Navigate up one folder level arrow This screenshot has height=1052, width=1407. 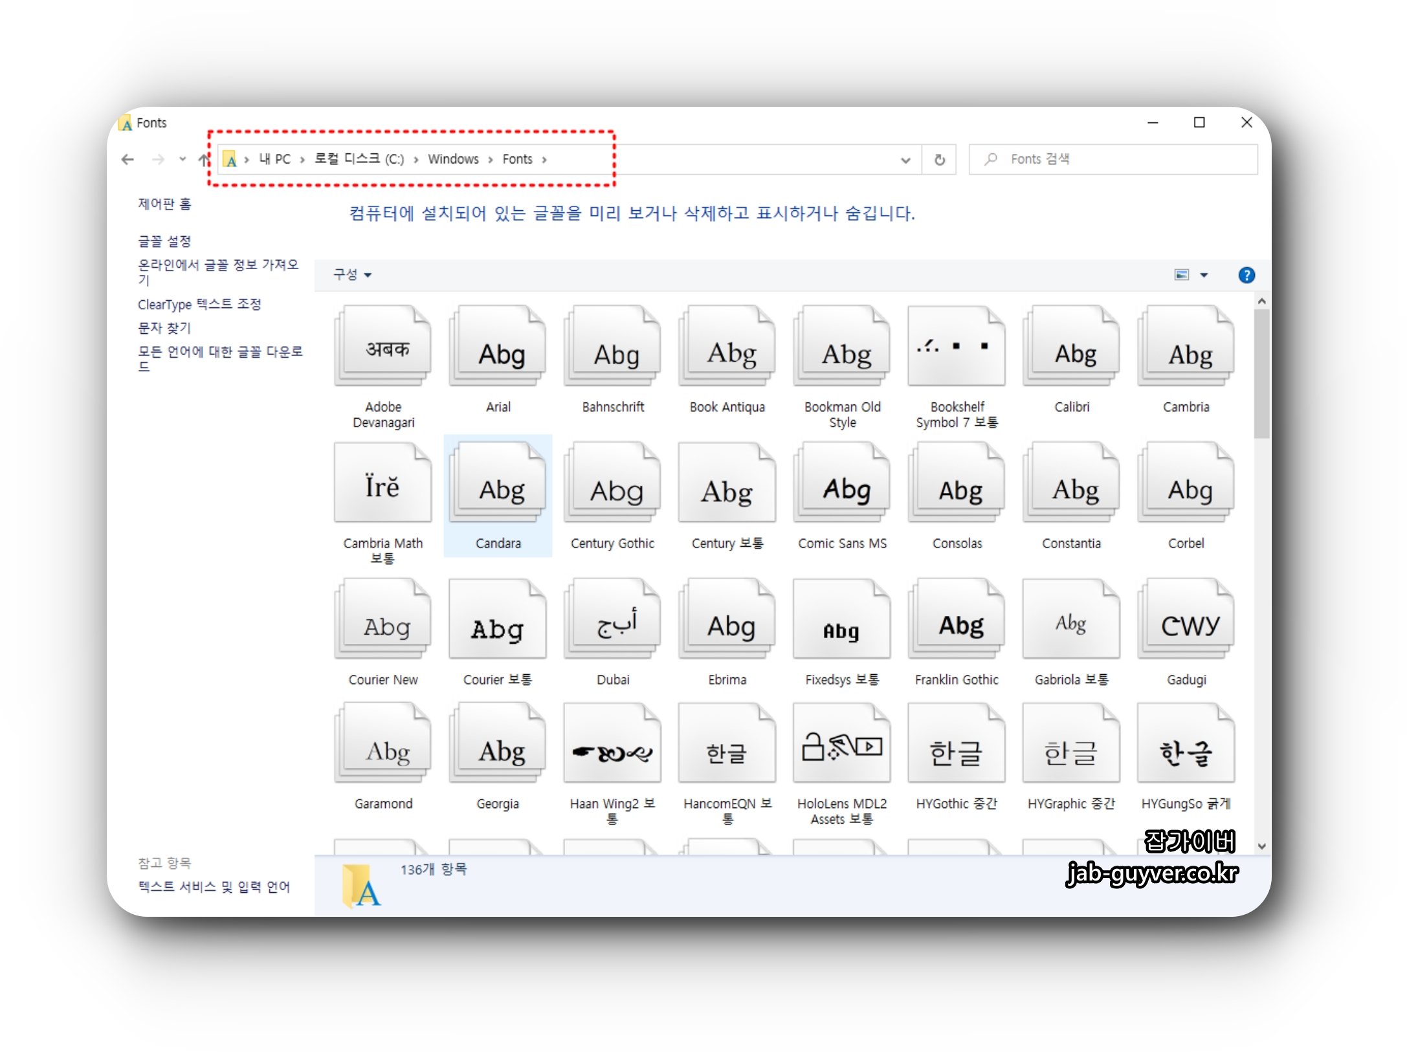click(204, 160)
